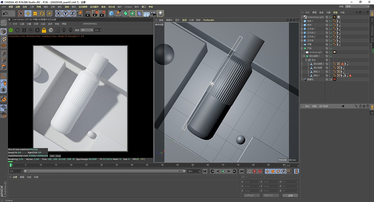The width and height of the screenshot is (374, 202).
Task: Open the 运动图形 menu
Action: pyautogui.click(x=94, y=7)
